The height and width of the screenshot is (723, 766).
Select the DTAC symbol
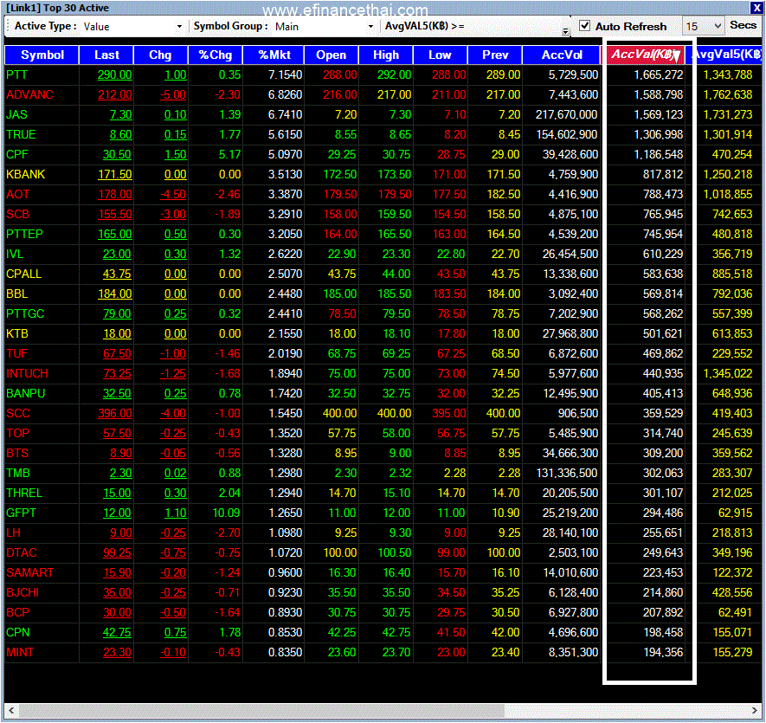point(22,553)
